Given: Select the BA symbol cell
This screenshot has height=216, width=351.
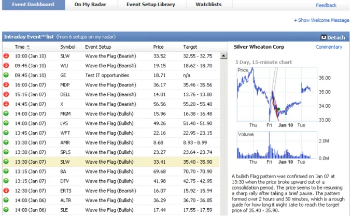Looking at the screenshot, I should (x=63, y=171).
